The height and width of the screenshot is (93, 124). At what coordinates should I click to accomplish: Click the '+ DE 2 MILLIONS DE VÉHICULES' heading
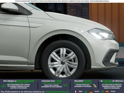pyautogui.click(x=111, y=81)
